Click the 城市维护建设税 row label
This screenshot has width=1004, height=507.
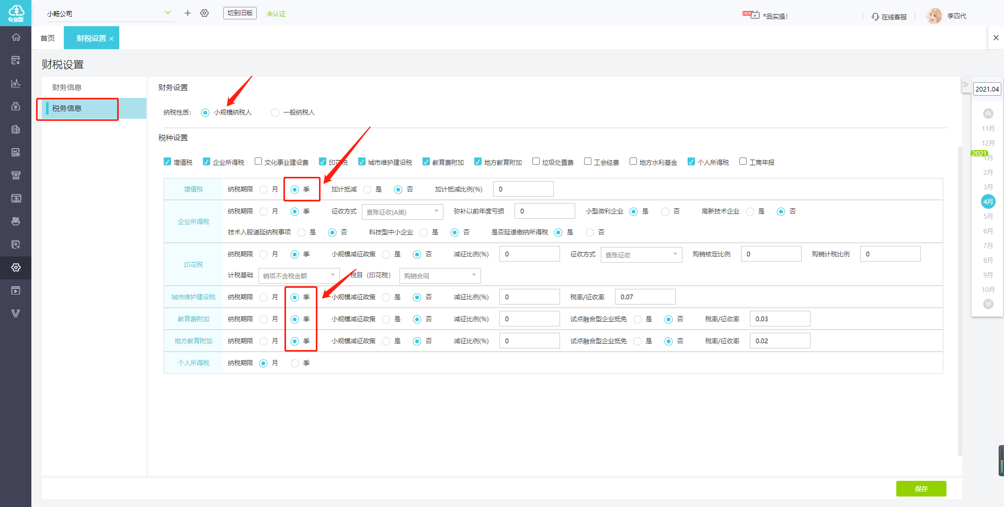click(x=193, y=297)
